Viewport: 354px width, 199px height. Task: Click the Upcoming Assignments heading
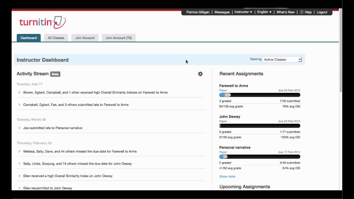point(245,187)
